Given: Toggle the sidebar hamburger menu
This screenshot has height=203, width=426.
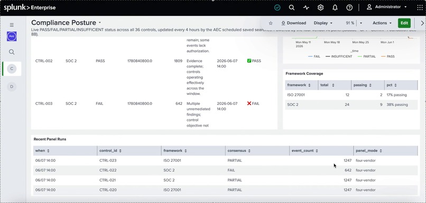Looking at the screenshot, I should click(x=12, y=25).
